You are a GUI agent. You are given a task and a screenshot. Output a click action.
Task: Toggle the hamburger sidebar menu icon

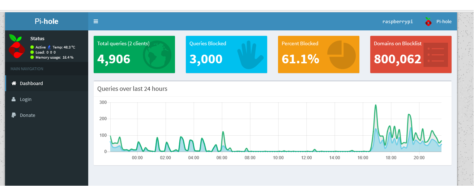[96, 21]
